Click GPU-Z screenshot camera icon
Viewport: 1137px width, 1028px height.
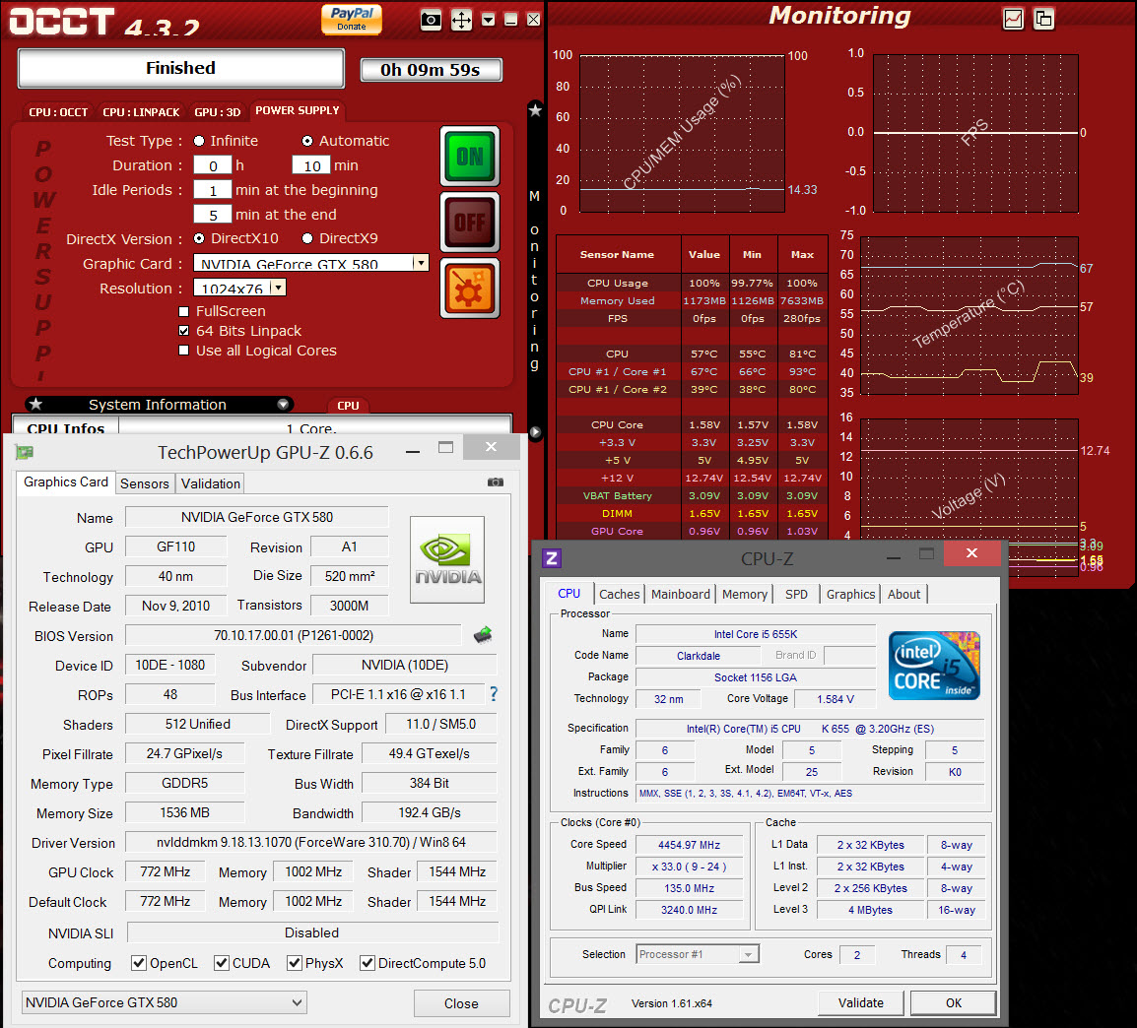[496, 482]
